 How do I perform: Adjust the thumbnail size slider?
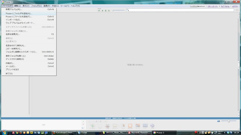(229, 121)
